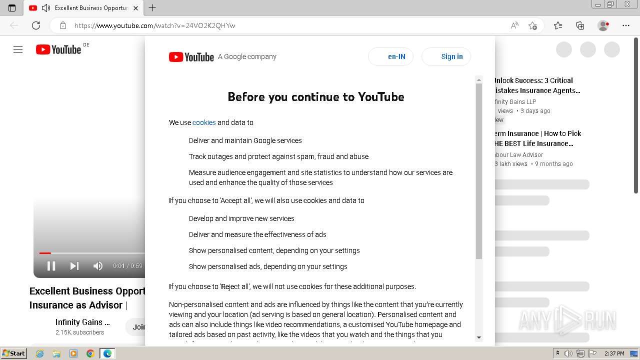
Task: Open the Read aloud icon
Action: click(514, 25)
